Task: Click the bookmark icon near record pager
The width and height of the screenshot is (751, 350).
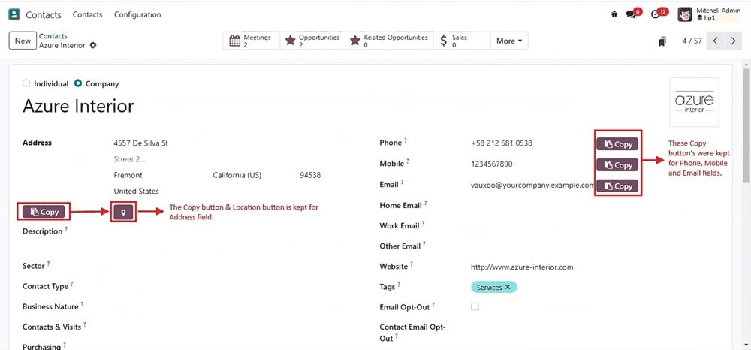Action: tap(662, 41)
